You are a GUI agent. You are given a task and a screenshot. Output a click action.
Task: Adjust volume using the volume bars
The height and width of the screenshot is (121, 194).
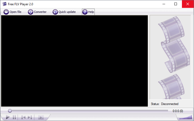click(185, 117)
